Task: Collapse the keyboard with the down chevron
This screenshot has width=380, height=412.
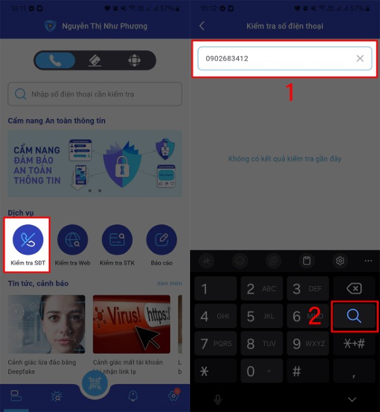Action: tap(352, 399)
